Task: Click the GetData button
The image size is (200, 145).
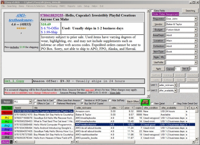Action: point(156,75)
